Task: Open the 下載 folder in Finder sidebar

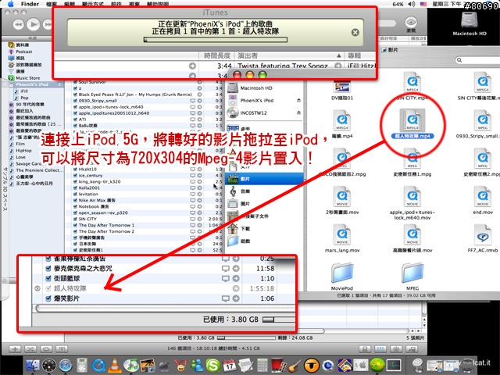Action: 245,229
